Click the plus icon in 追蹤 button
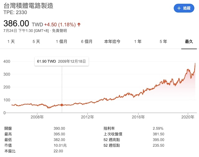 tap(179, 8)
